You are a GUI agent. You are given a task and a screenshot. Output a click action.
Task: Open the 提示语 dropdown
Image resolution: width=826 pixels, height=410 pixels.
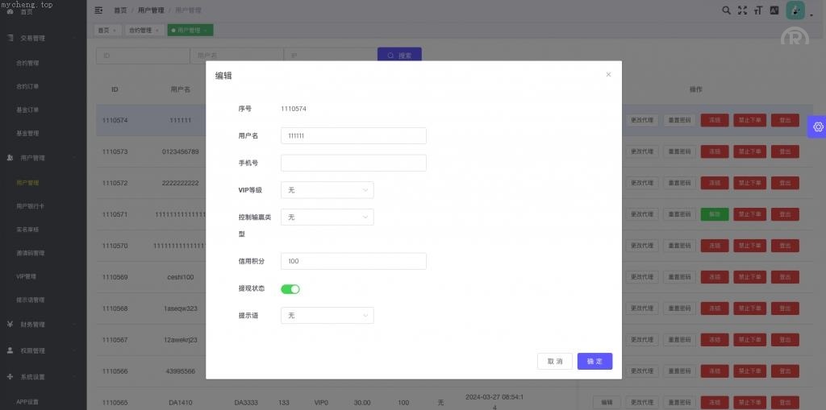327,316
